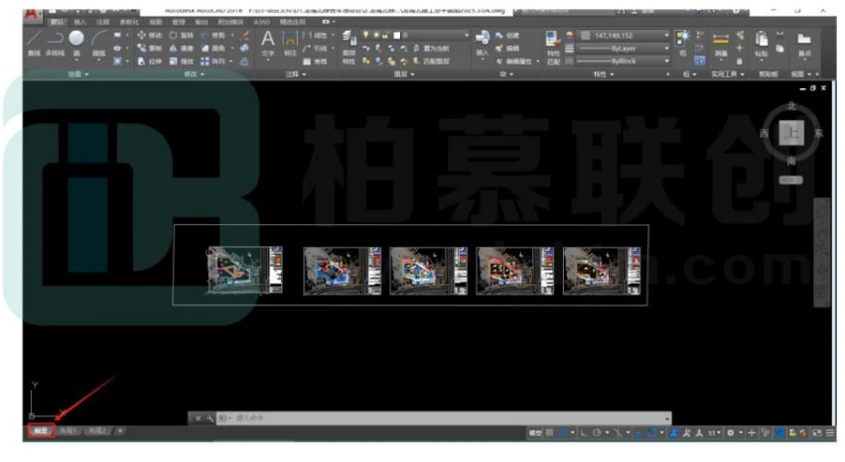Click the Mirror (镜像) tool

[x=181, y=48]
